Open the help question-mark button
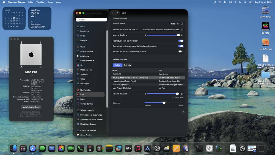This screenshot has width=275, height=155. [x=183, y=112]
